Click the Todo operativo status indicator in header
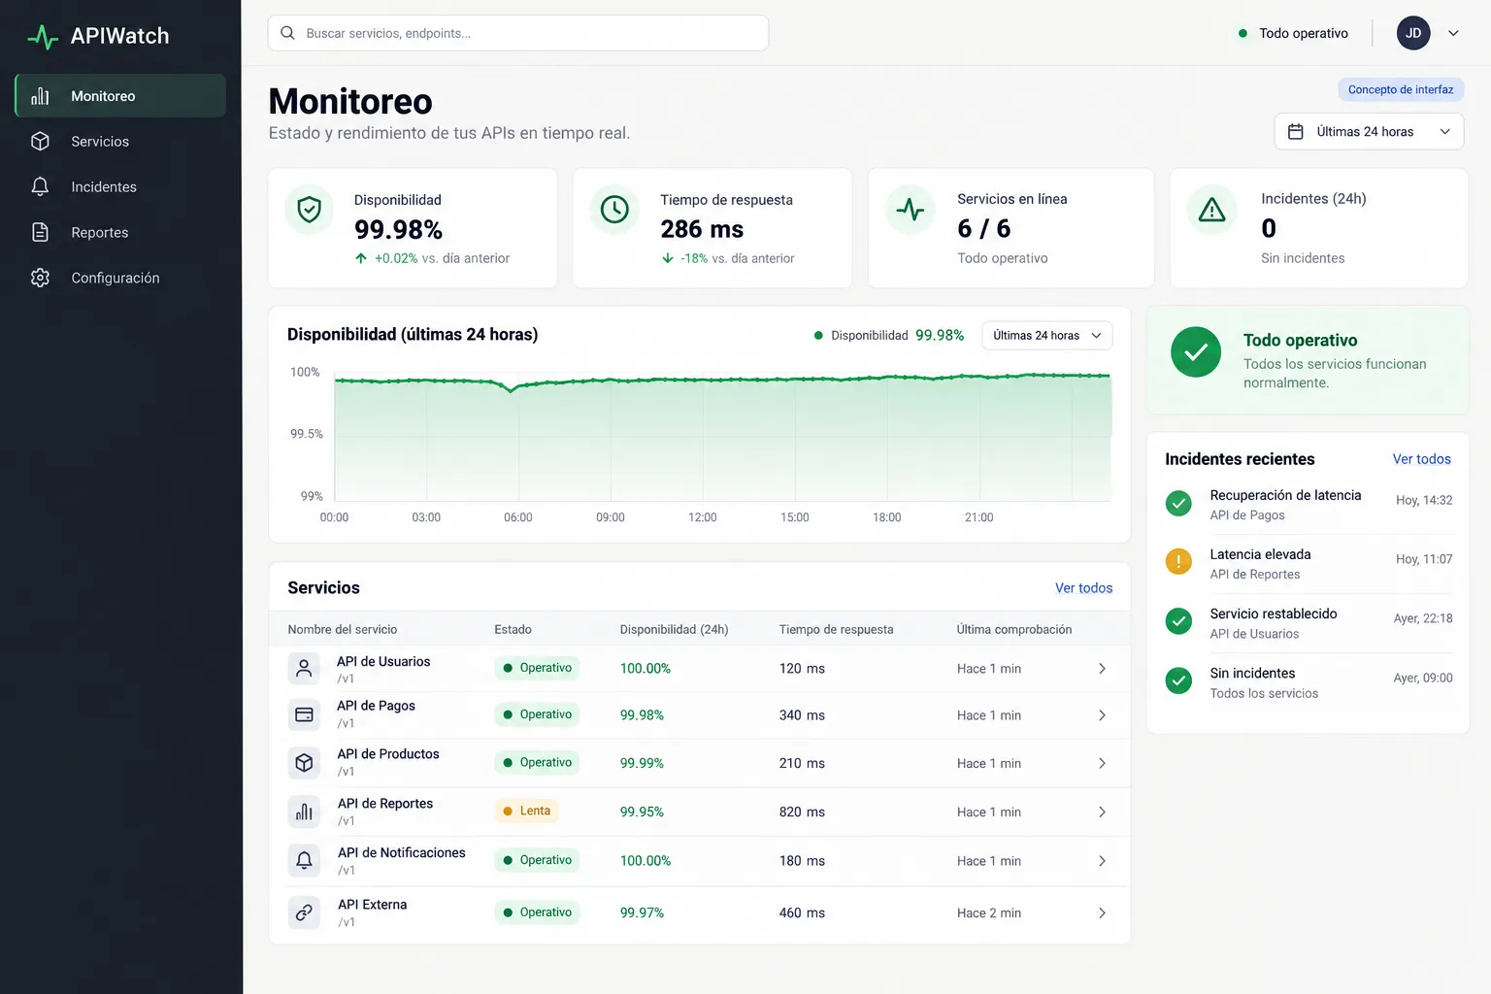This screenshot has width=1491, height=994. (x=1293, y=33)
